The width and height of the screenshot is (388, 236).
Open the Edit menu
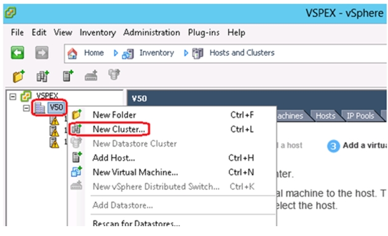[x=39, y=33]
